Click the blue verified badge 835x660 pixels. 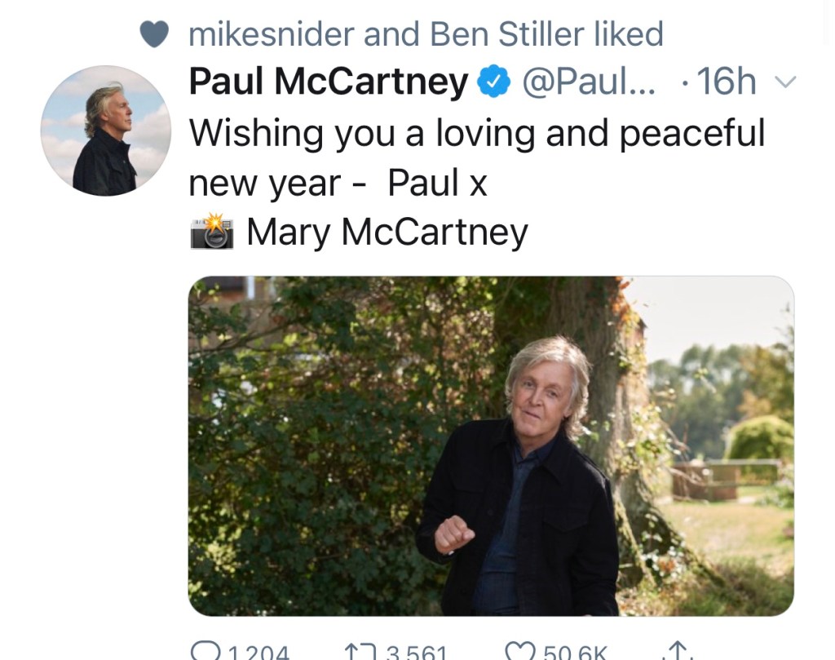coord(493,82)
